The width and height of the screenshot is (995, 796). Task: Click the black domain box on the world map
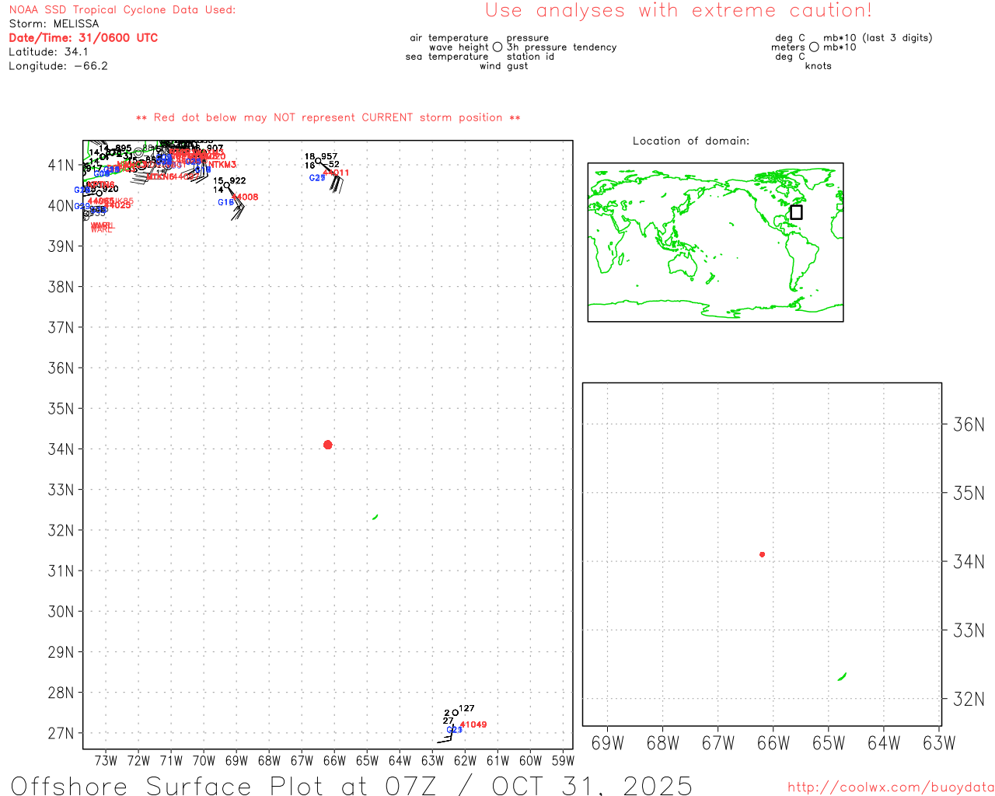pyautogui.click(x=796, y=212)
